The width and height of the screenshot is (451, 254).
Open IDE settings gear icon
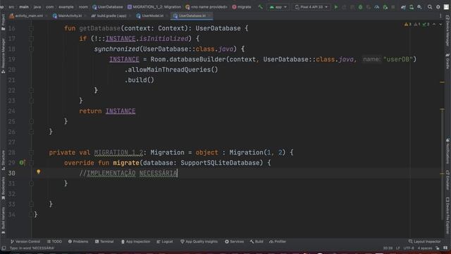point(438,7)
